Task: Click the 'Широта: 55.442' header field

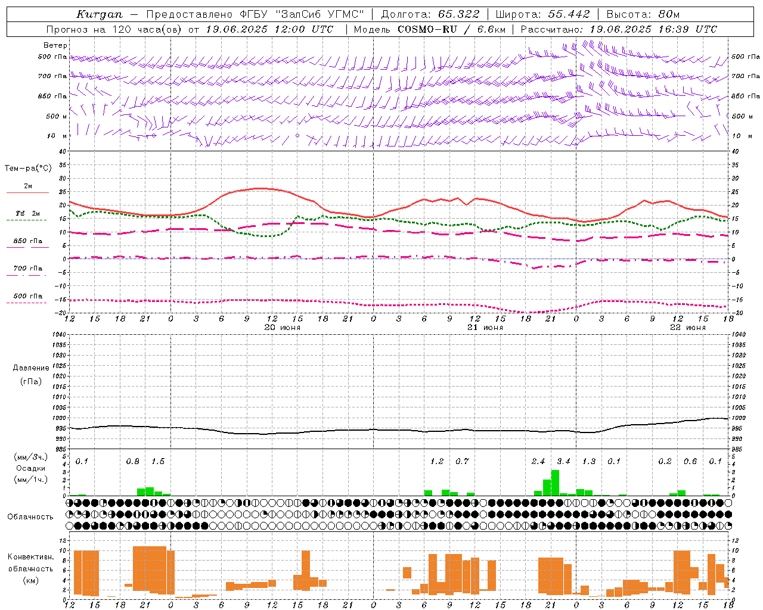Action: pyautogui.click(x=543, y=14)
